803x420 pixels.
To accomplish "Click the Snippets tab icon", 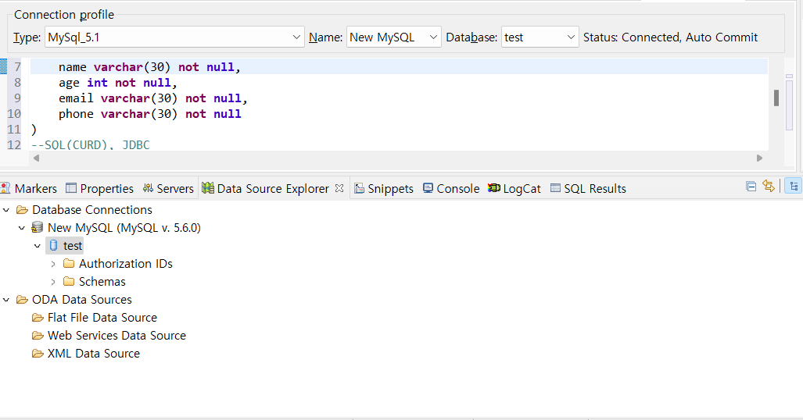I will click(360, 188).
